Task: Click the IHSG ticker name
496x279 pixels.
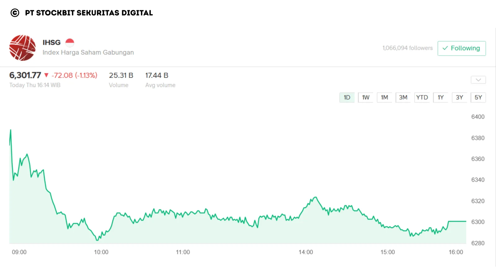Action: (51, 42)
